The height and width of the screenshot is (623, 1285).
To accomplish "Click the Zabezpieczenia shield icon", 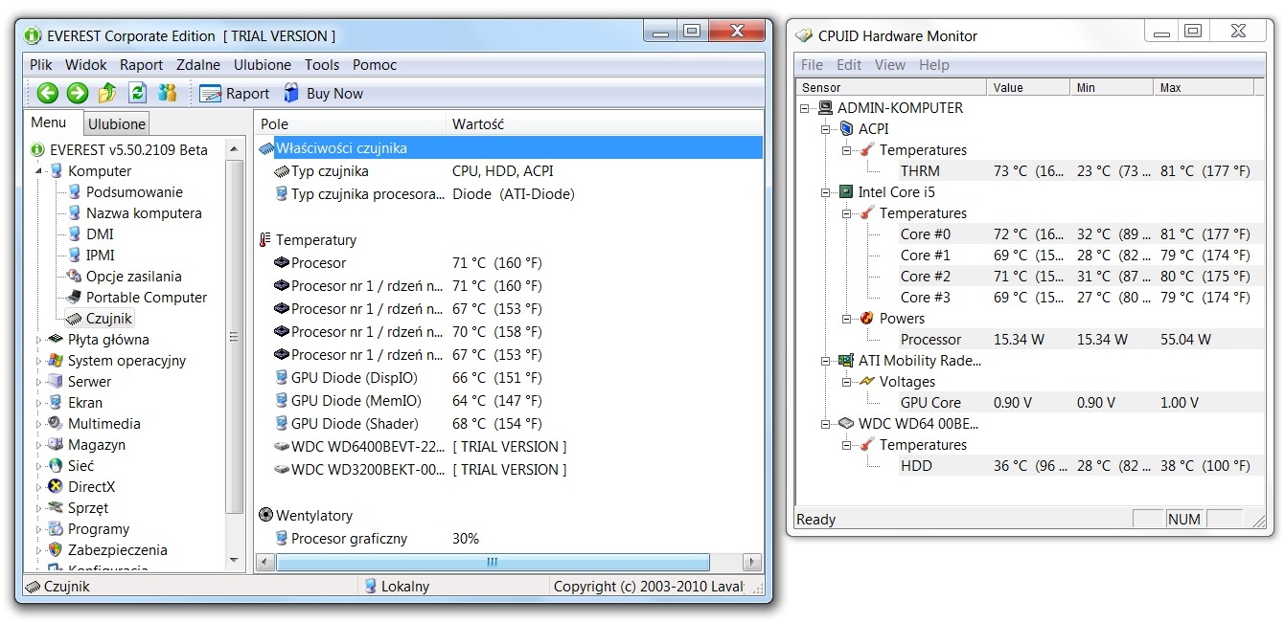I will coord(56,550).
